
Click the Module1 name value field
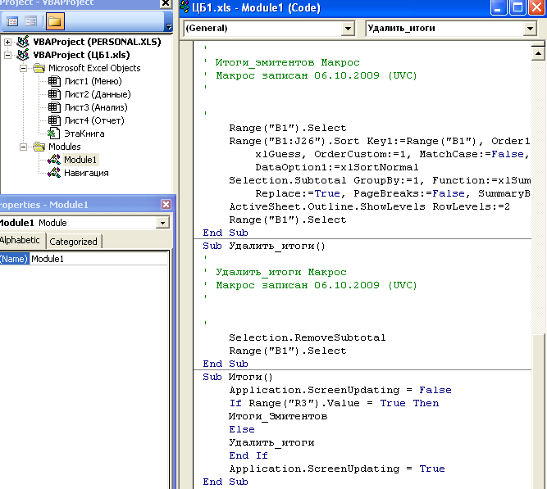[x=98, y=259]
